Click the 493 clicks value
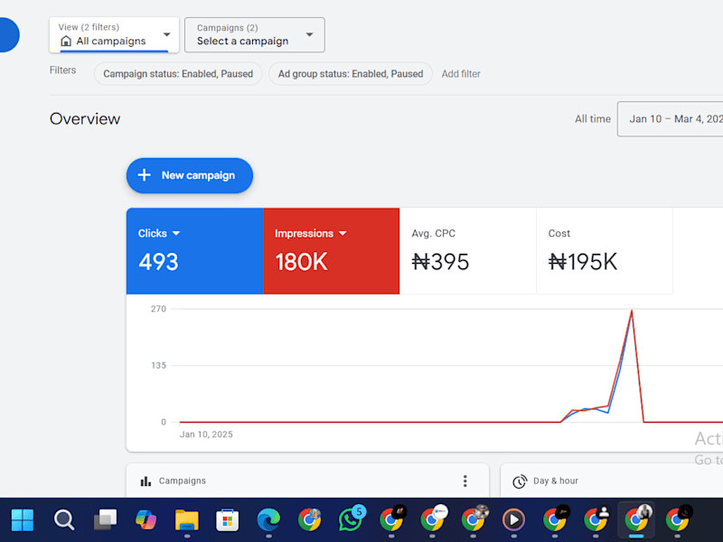 coord(158,262)
